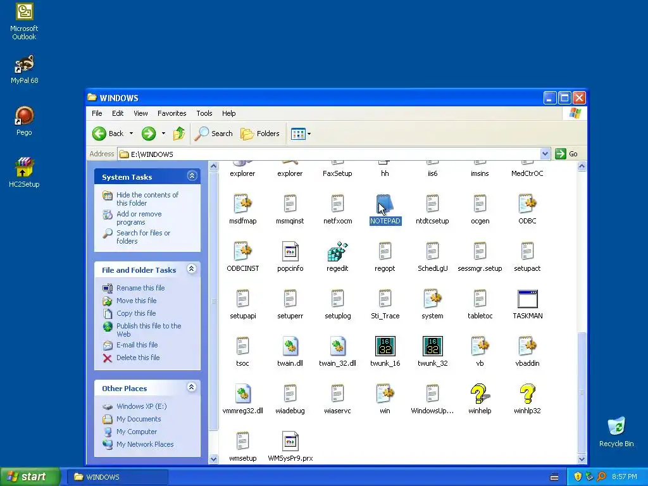Screen dimensions: 648x486
Task: Select the Sti_Trace file icon
Action: [x=385, y=299]
